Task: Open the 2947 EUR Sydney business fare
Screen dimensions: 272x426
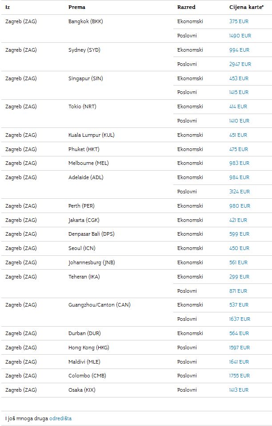Action: point(240,64)
